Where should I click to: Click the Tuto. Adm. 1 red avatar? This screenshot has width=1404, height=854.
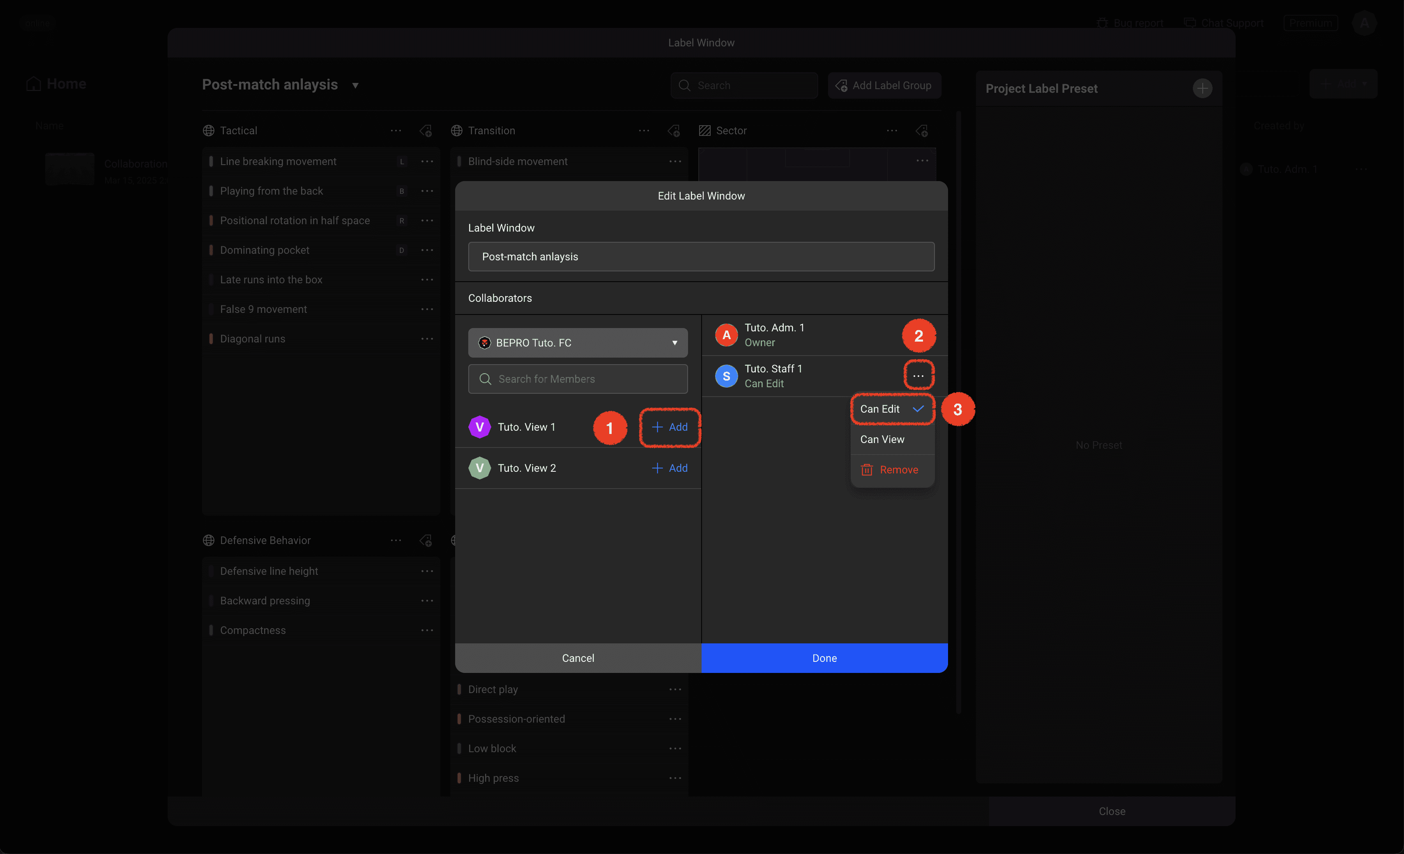click(x=726, y=335)
